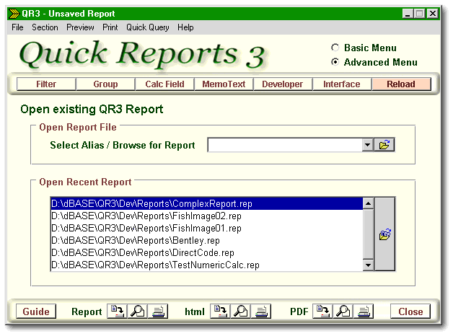The height and width of the screenshot is (336, 453).
Task: Expand the Select Alias dropdown arrow
Action: click(x=367, y=145)
